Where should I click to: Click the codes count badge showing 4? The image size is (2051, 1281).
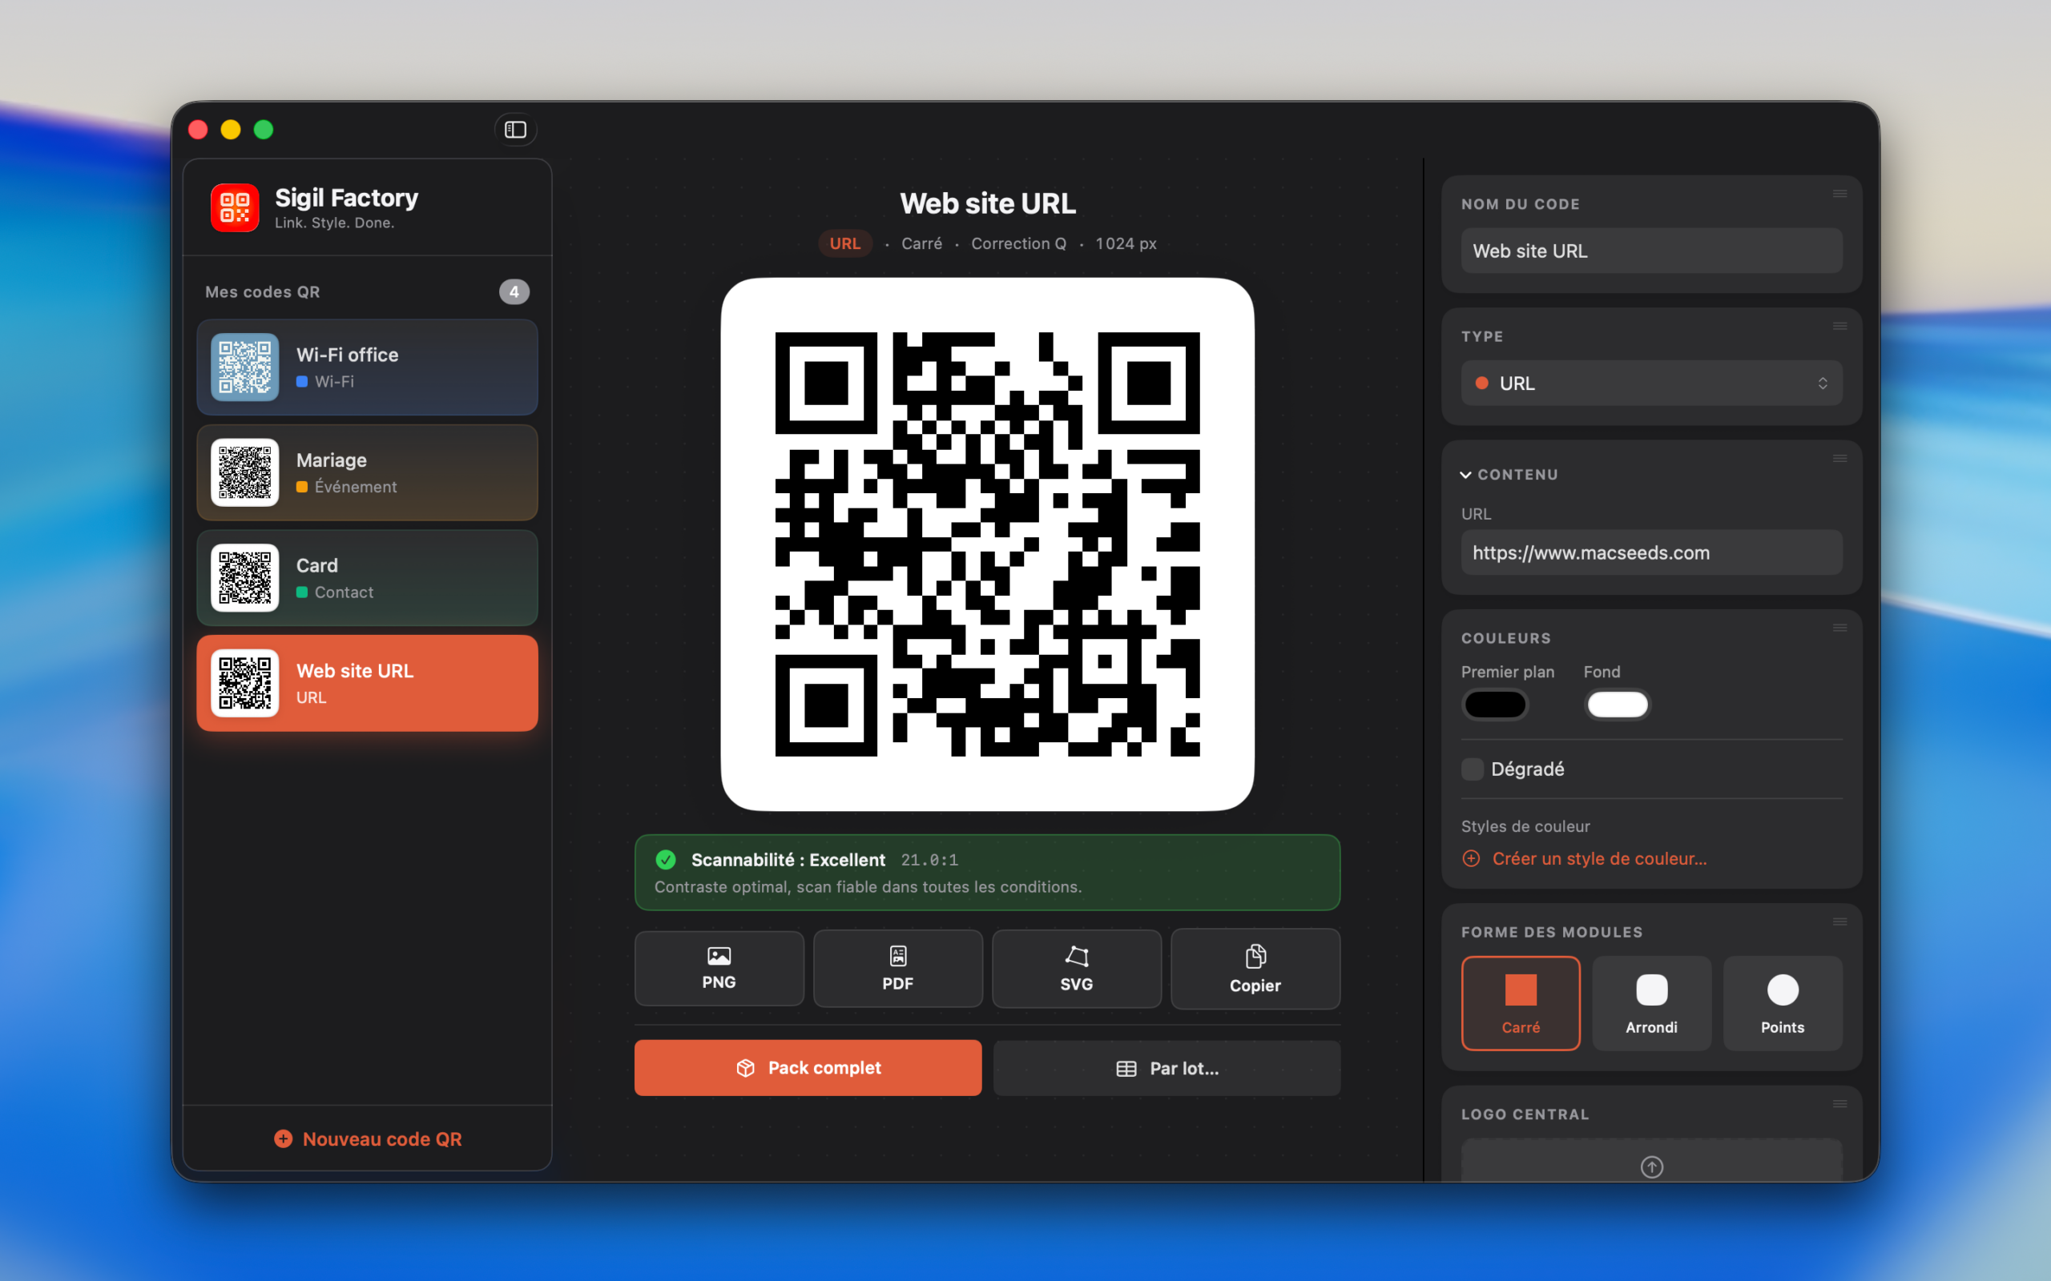pos(514,291)
